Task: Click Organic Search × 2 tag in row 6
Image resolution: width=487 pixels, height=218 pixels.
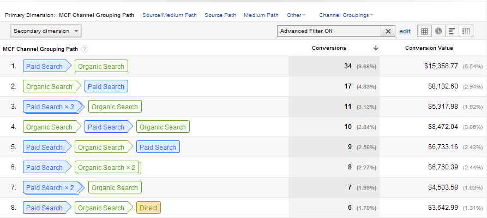Action: tap(108, 168)
